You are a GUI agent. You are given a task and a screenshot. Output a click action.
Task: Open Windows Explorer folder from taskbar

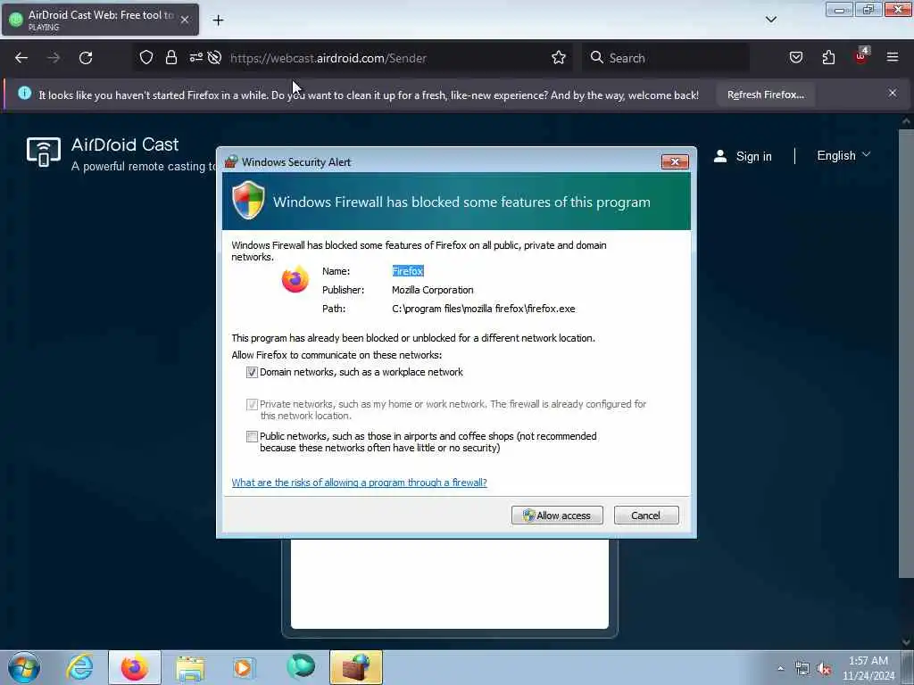pyautogui.click(x=190, y=668)
